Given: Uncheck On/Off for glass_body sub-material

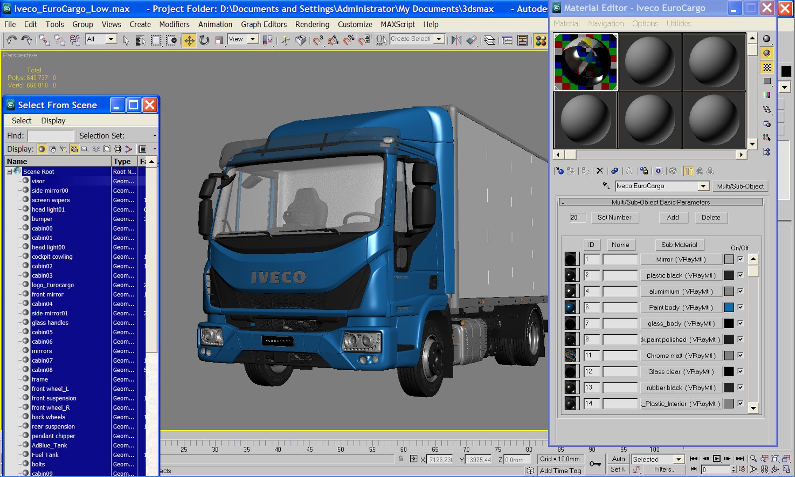Looking at the screenshot, I should click(741, 323).
